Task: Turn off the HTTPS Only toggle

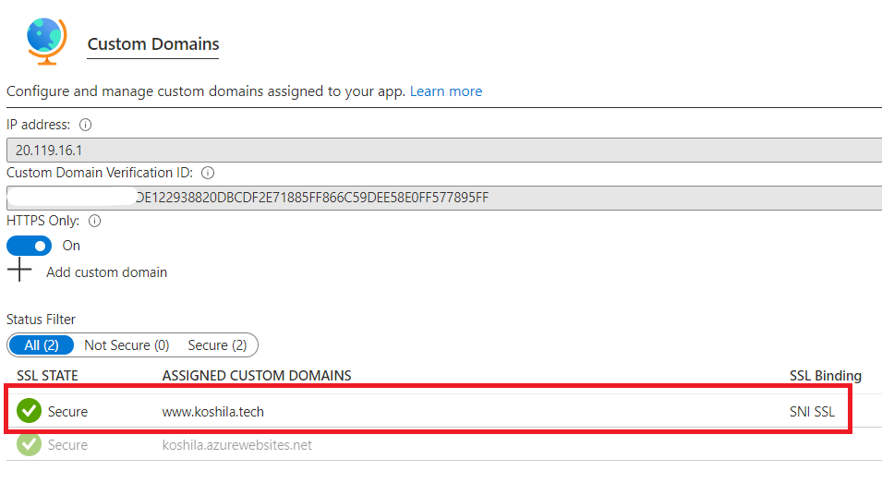Action: coord(30,246)
